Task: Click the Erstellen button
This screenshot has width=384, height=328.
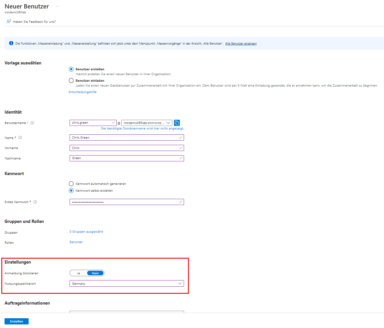Action: [x=17, y=321]
